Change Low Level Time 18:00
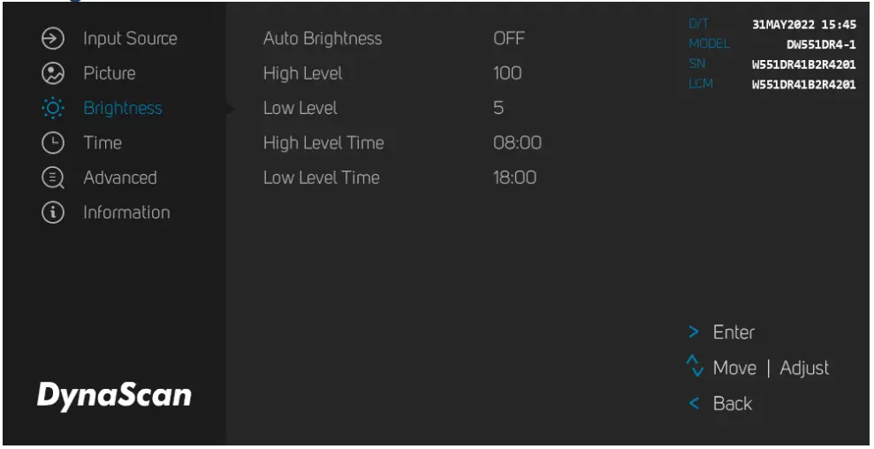Screen dimensions: 874x449 point(514,178)
